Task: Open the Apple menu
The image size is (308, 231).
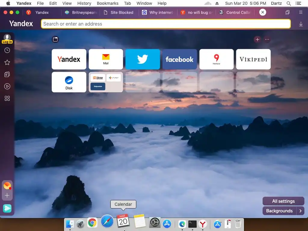Action: click(x=8, y=3)
